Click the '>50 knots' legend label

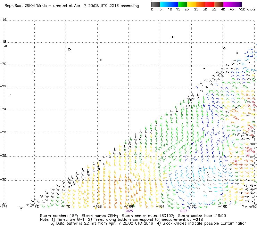[247, 9]
